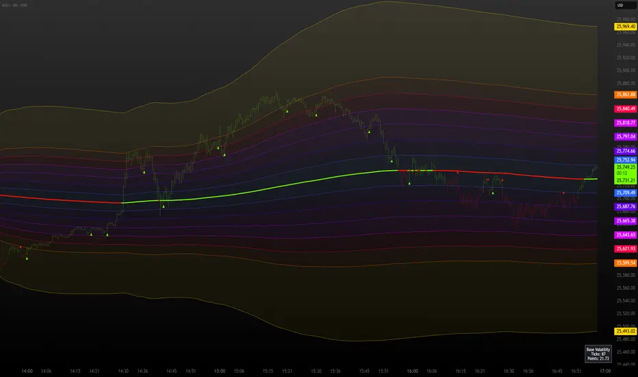Click the 25,560.00 price scale value
638x377 pixels.
tap(626, 288)
